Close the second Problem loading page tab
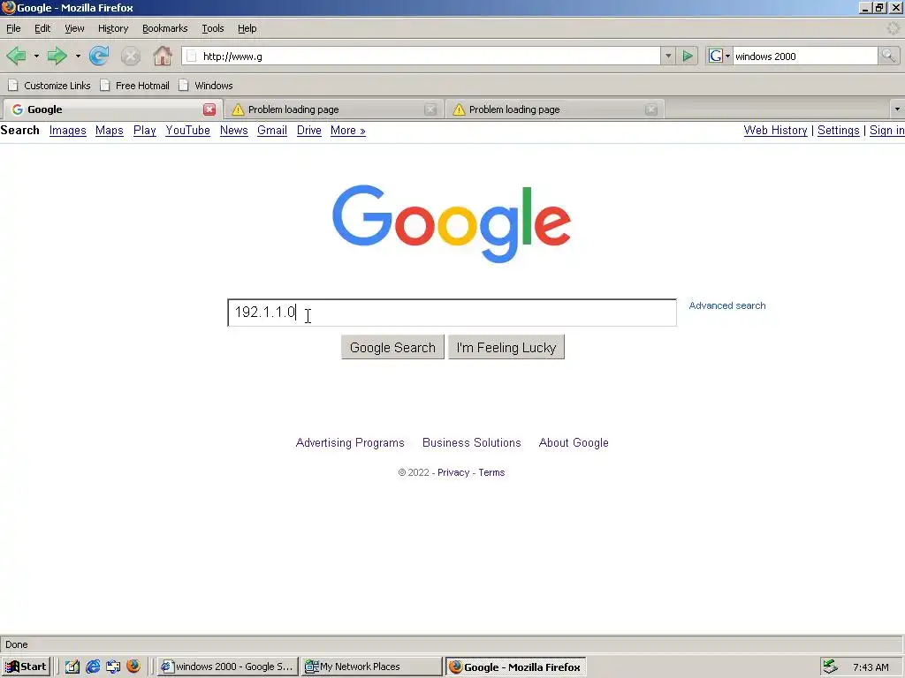Screen dimensions: 905x678 [x=651, y=109]
